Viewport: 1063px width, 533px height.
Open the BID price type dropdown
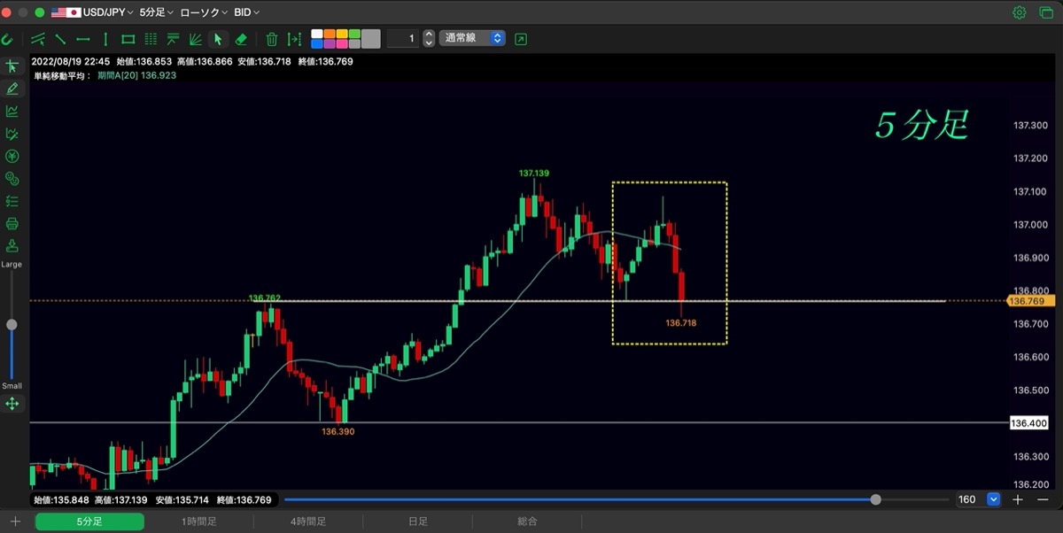pyautogui.click(x=247, y=12)
